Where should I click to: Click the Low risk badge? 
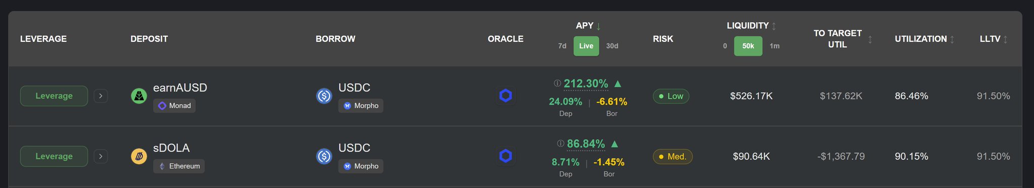pos(671,96)
